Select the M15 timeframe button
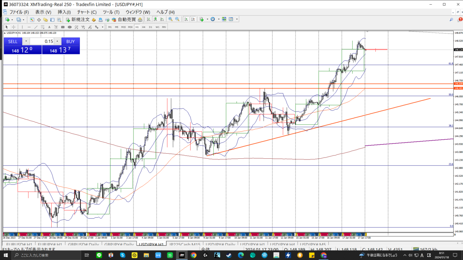This screenshot has width=463, height=260. (123, 27)
